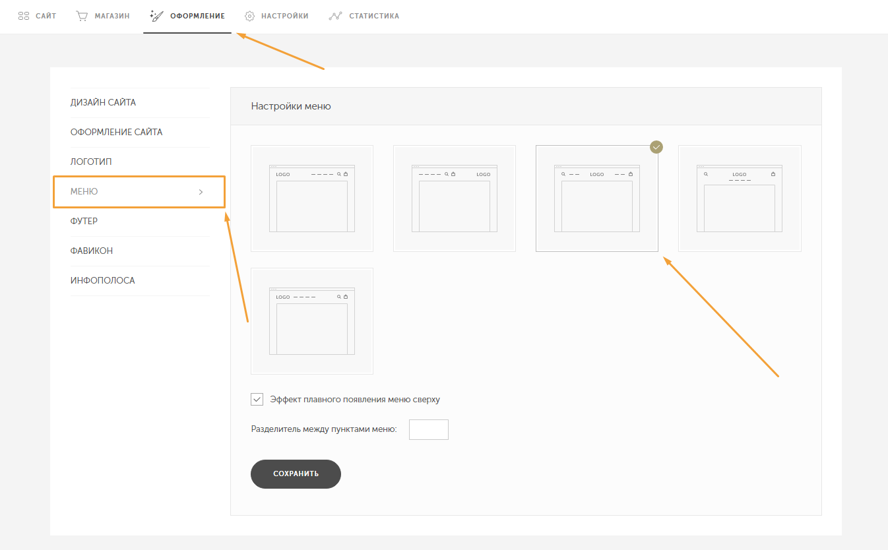Toggle smooth menu appearance effect checkbox
The image size is (888, 550).
[x=257, y=400]
